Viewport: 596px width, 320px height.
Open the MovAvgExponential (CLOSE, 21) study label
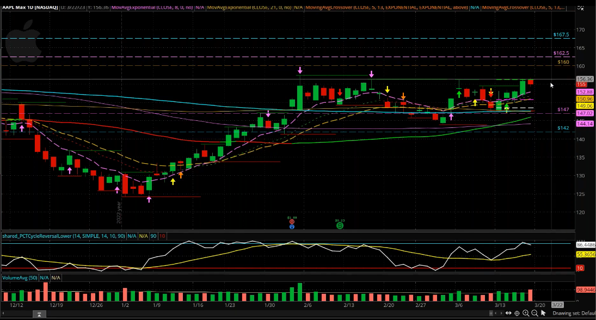[x=249, y=7]
